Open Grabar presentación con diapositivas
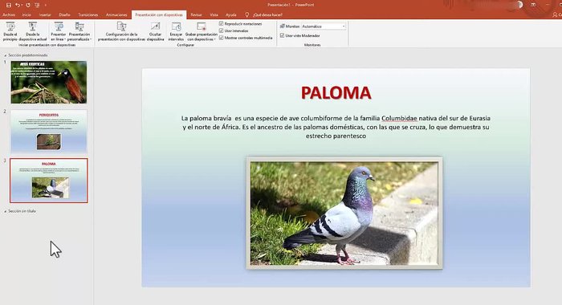This screenshot has height=305, width=562. click(x=202, y=31)
